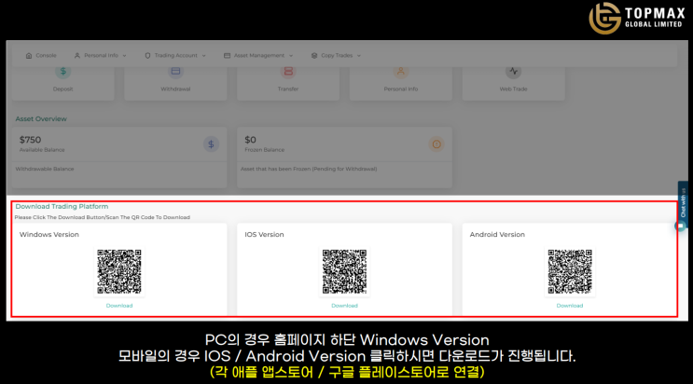This screenshot has height=384, width=693.
Task: Open the Deposit shortcut card
Action: 62,83
